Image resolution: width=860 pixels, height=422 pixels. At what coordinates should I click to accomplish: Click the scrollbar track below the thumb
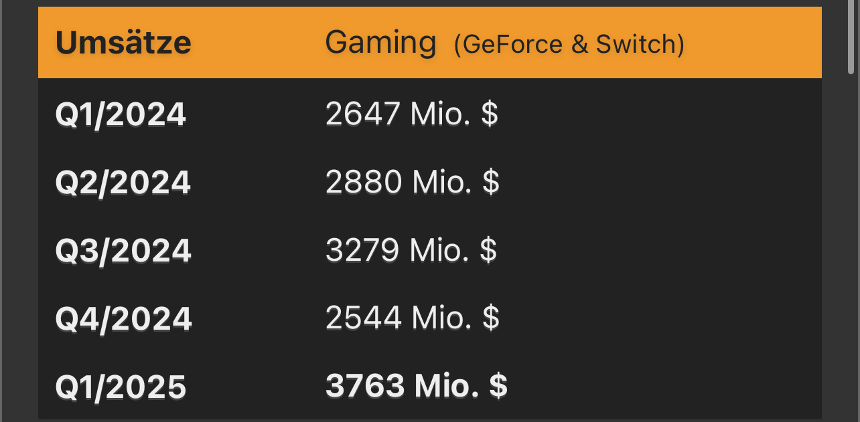click(x=851, y=247)
